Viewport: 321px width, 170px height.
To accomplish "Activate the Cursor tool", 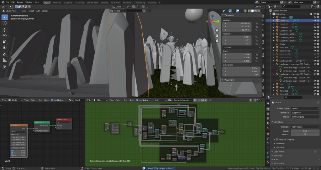I will click(x=5, y=23).
